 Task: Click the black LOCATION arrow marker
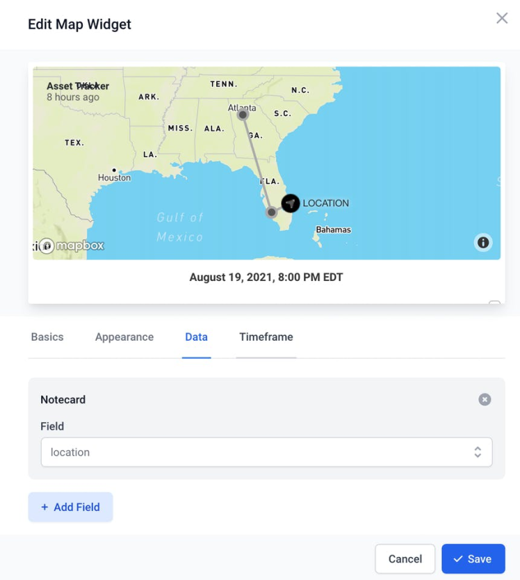[x=291, y=203]
